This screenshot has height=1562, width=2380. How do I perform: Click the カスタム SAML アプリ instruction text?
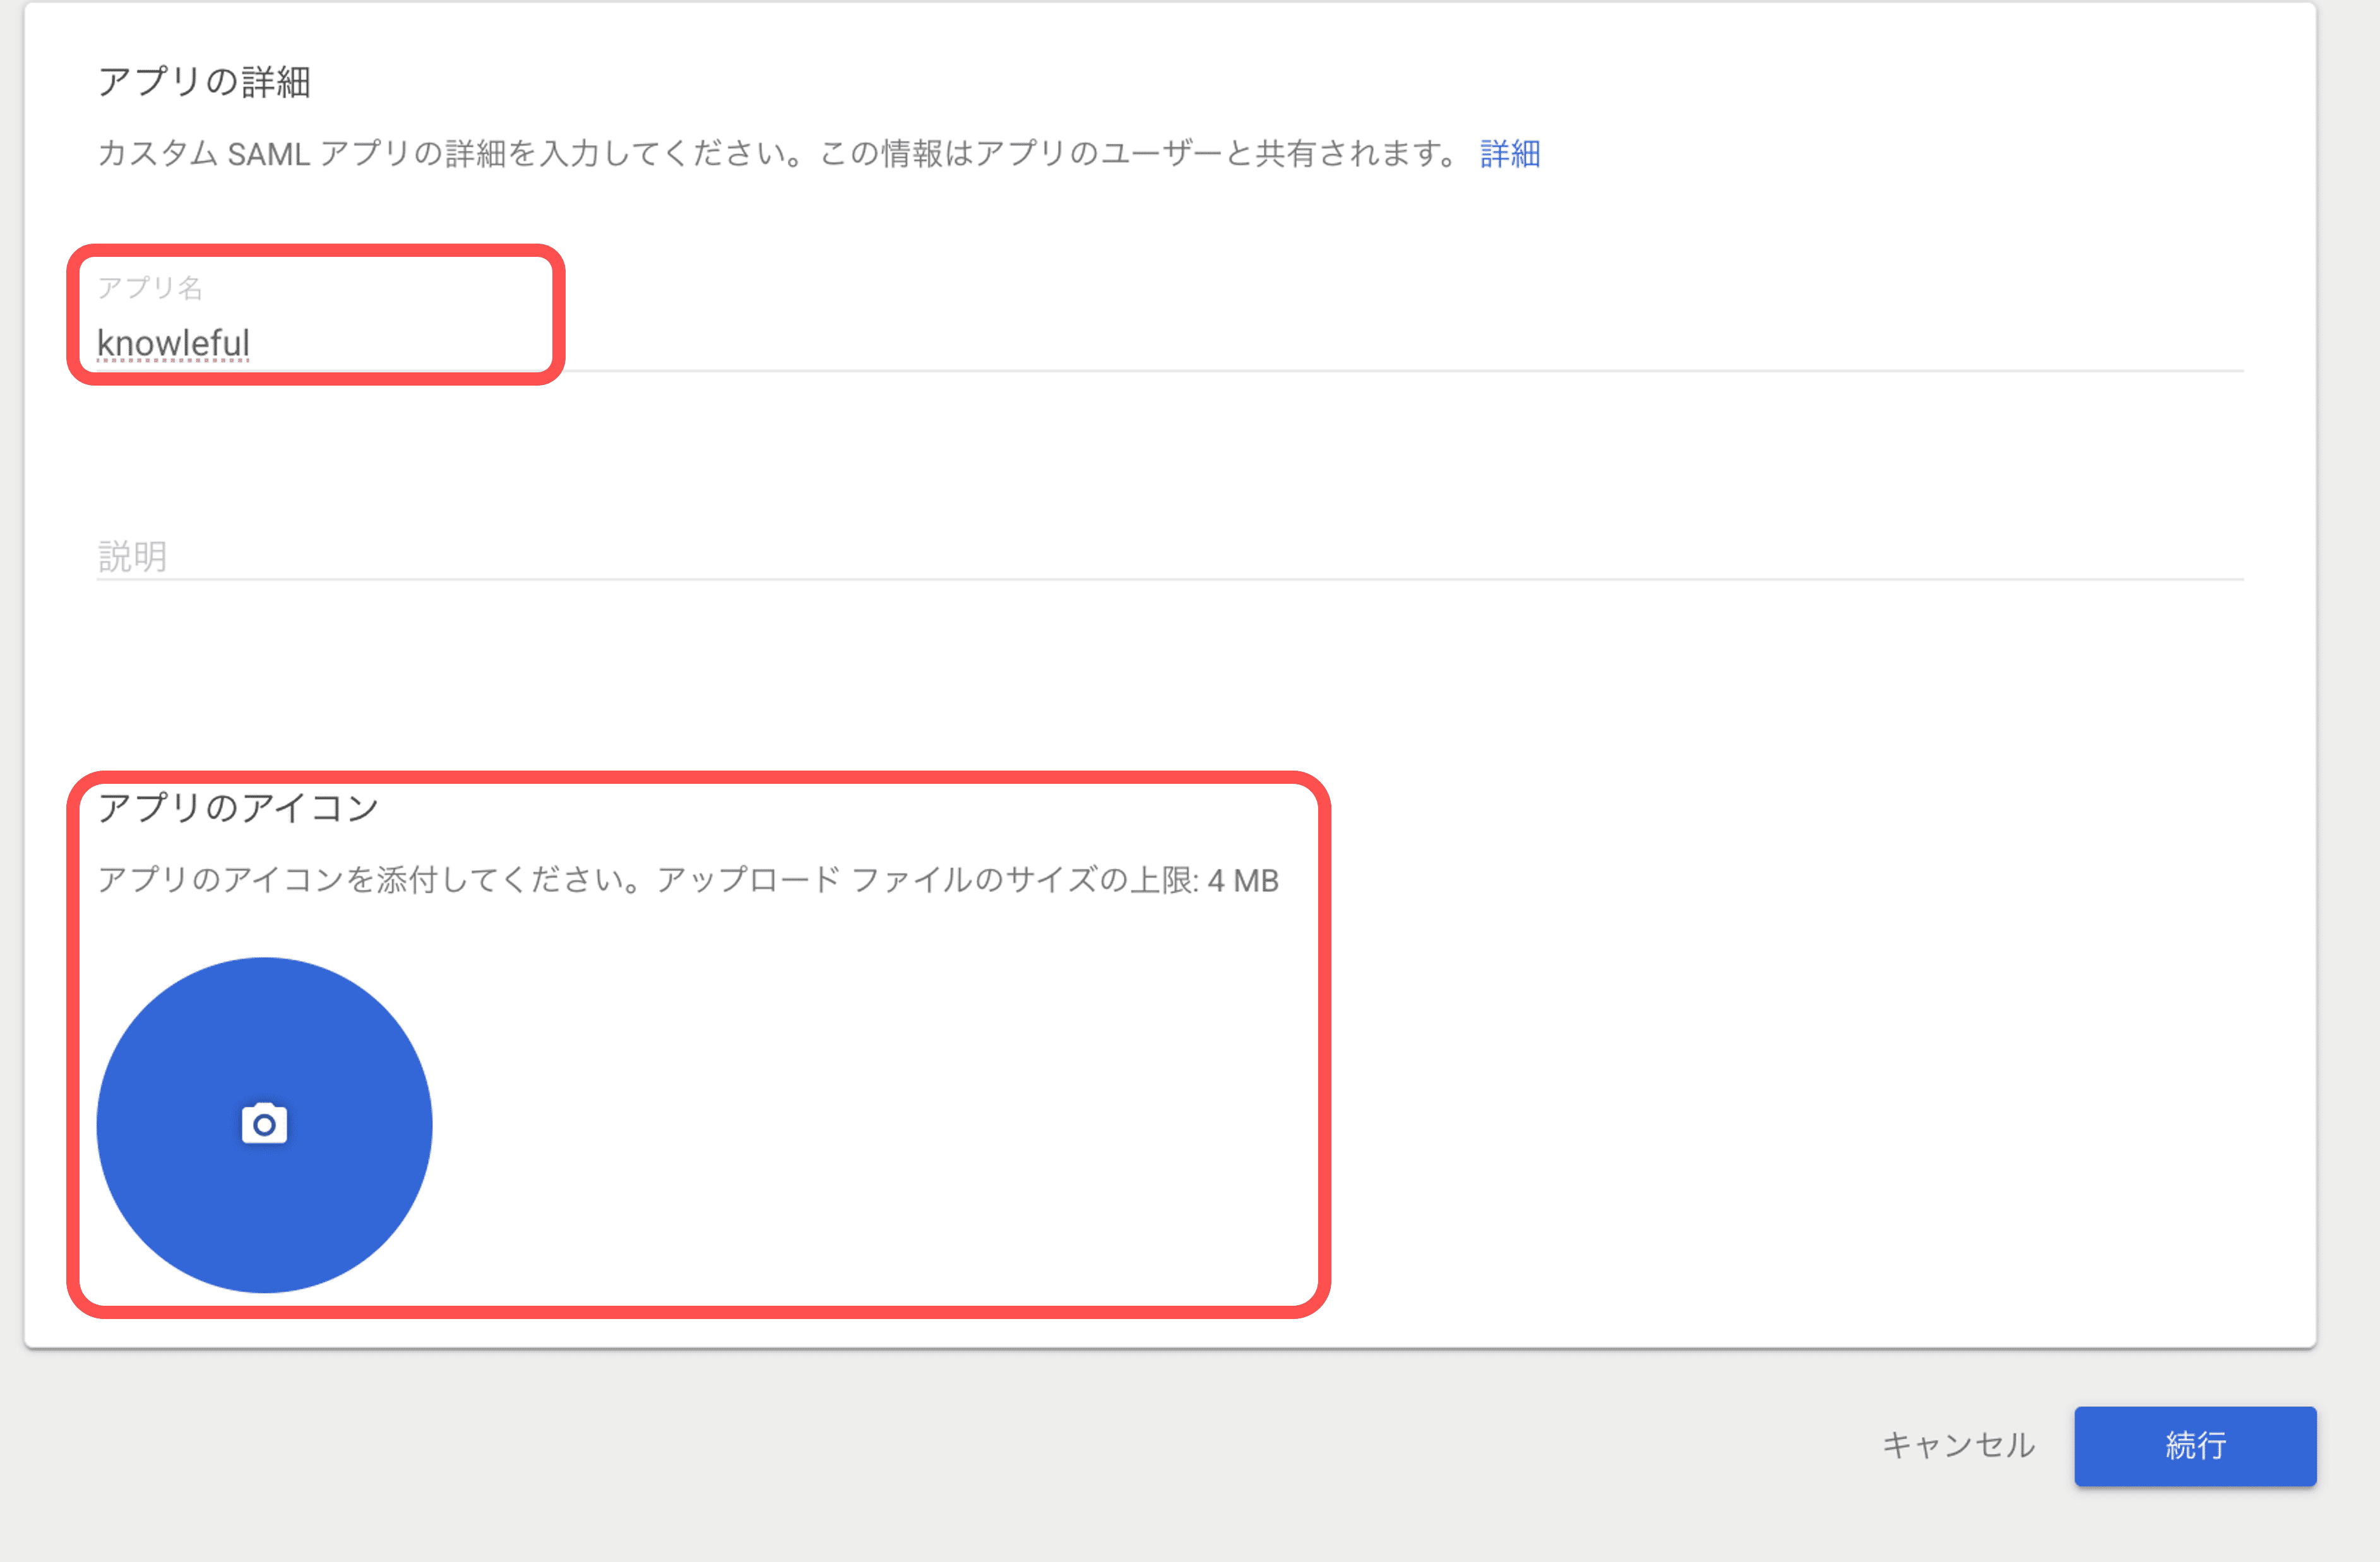pyautogui.click(x=779, y=153)
